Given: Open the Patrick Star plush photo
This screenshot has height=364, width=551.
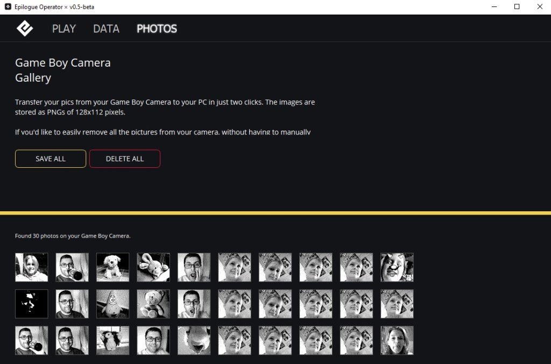Looking at the screenshot, I should 113,304.
